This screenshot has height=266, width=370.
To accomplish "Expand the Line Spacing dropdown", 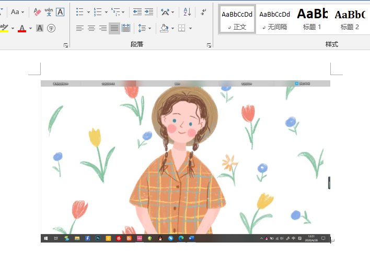I will (150, 28).
